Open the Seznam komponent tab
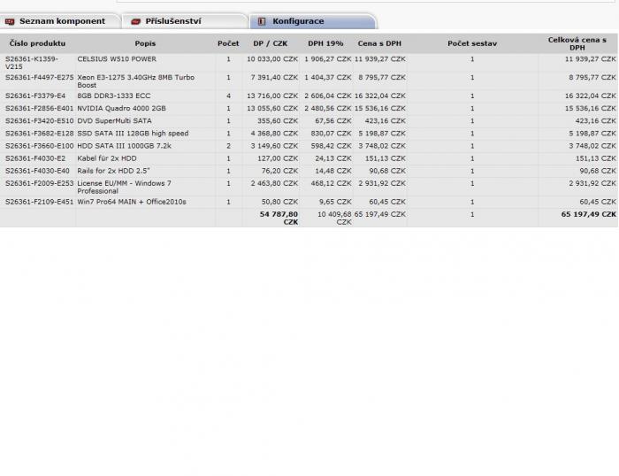The width and height of the screenshot is (619, 476). (62, 21)
